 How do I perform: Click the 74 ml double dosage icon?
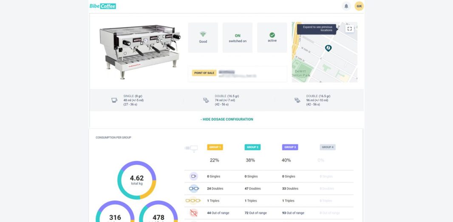pyautogui.click(x=206, y=100)
